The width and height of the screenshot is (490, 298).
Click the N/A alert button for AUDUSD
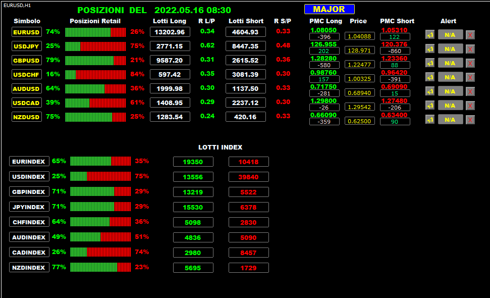click(450, 91)
